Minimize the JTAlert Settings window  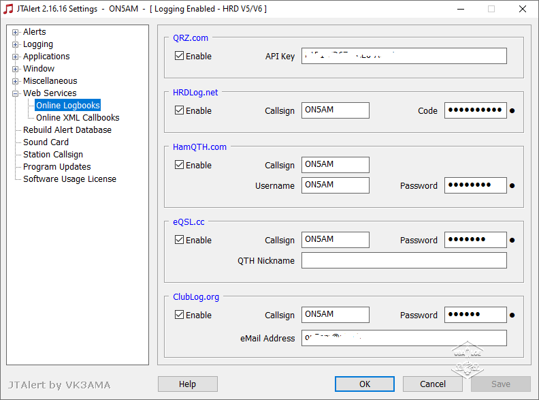click(461, 9)
